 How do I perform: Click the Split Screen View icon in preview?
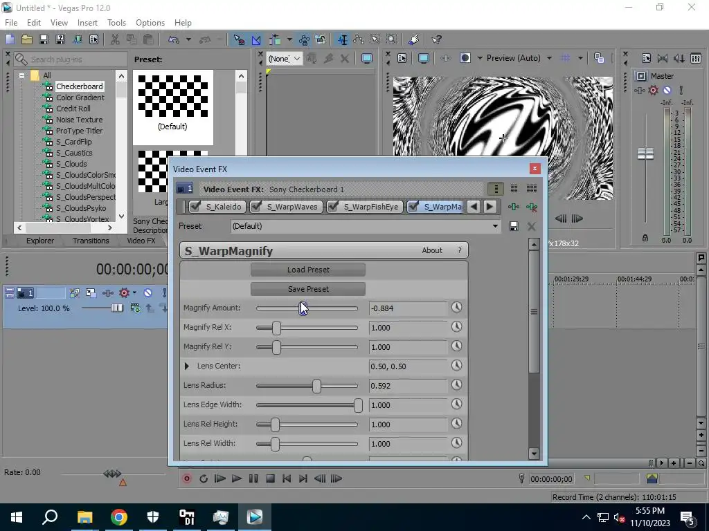(465, 58)
